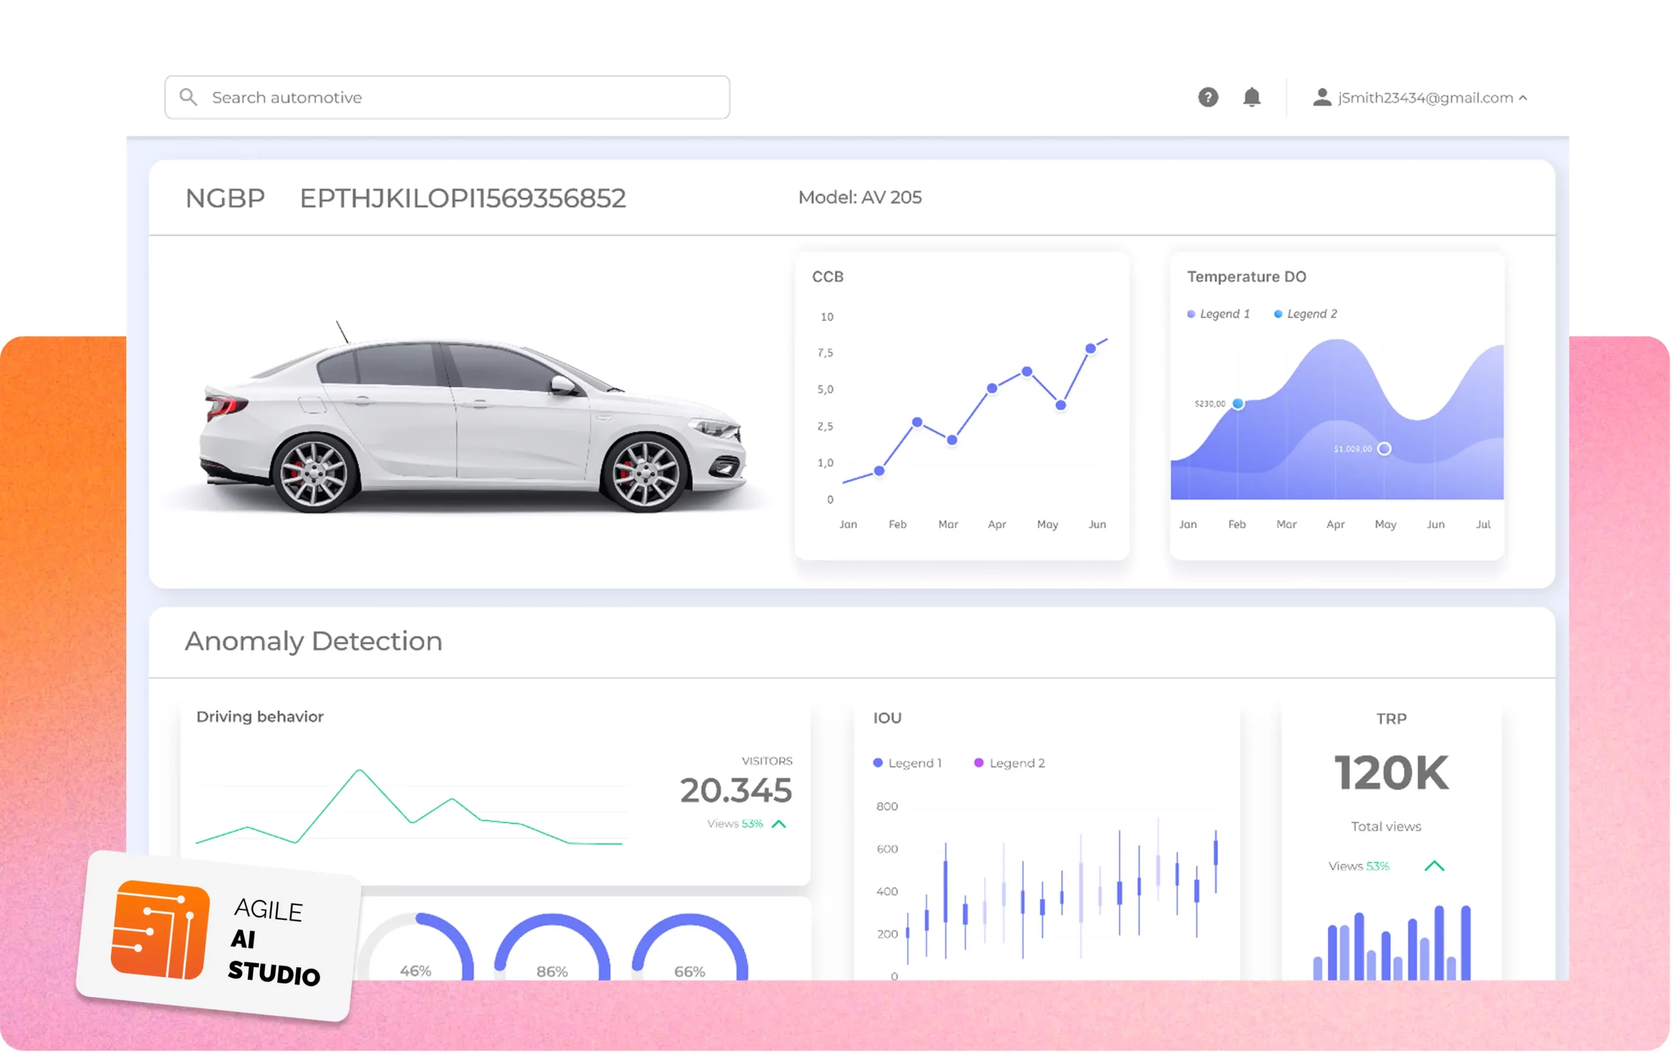Click the user profile icon

[x=1321, y=97]
